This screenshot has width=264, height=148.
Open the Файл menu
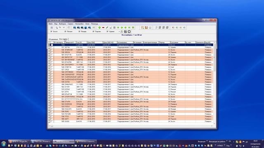(51, 24)
